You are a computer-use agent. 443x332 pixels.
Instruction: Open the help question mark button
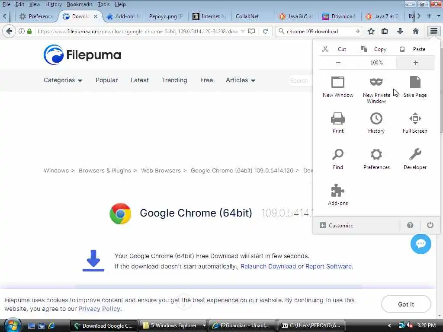[410, 225]
